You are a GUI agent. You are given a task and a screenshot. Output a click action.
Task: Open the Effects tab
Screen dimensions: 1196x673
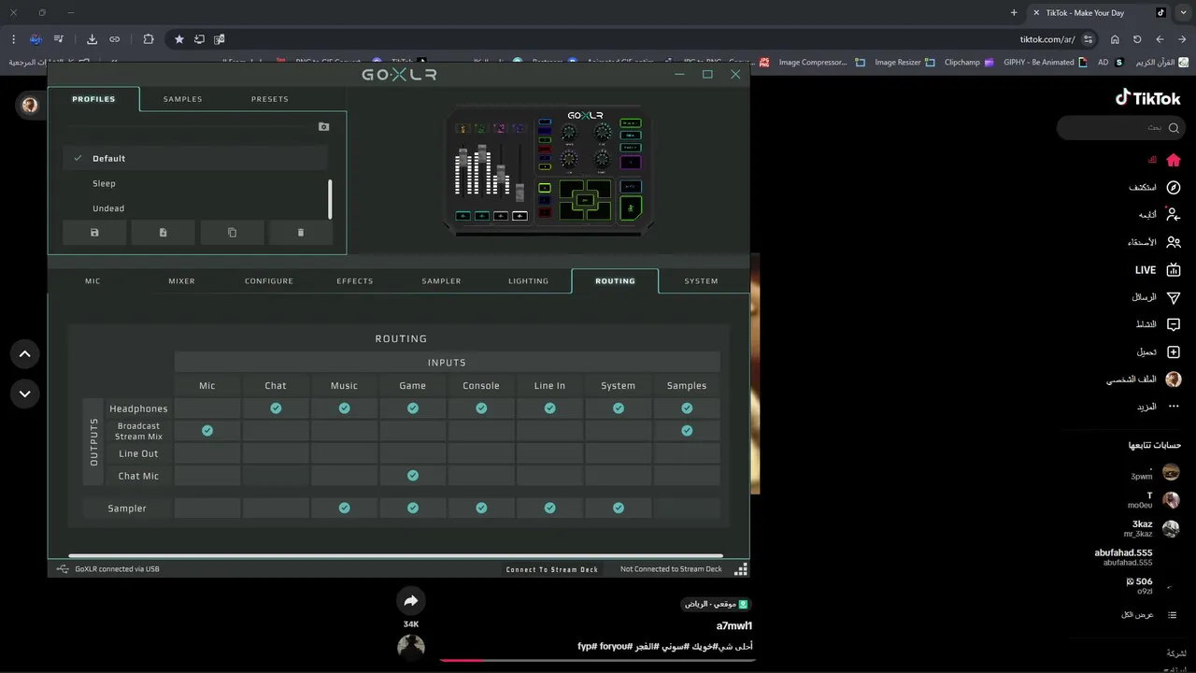[x=355, y=281]
